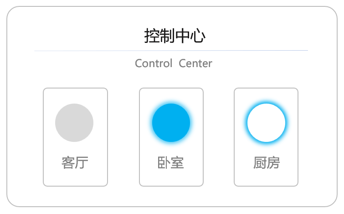Turn off the blue 卧室 light circle
Screen dimensions: 344x214
pos(171,123)
